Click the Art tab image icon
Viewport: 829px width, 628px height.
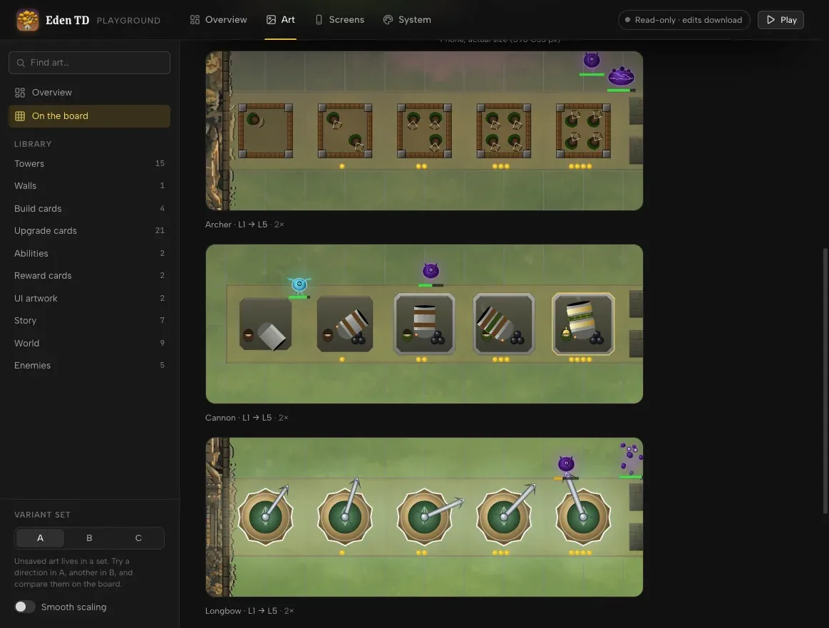click(271, 19)
